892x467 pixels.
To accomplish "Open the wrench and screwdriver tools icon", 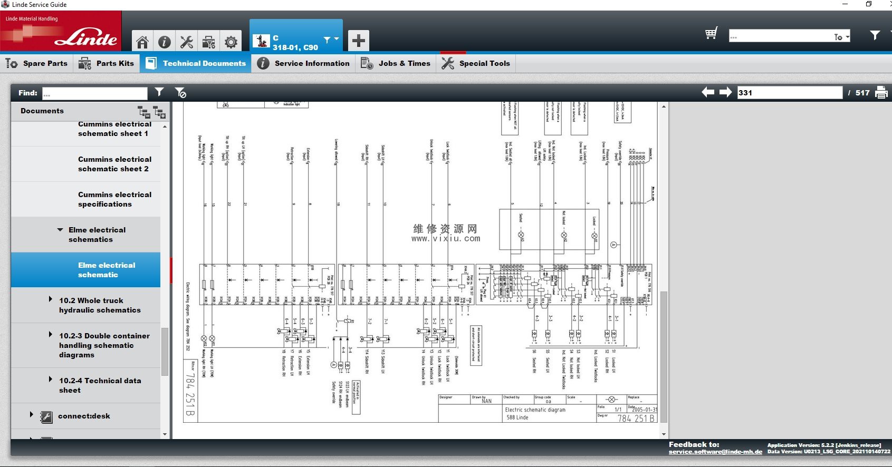I will click(x=186, y=42).
